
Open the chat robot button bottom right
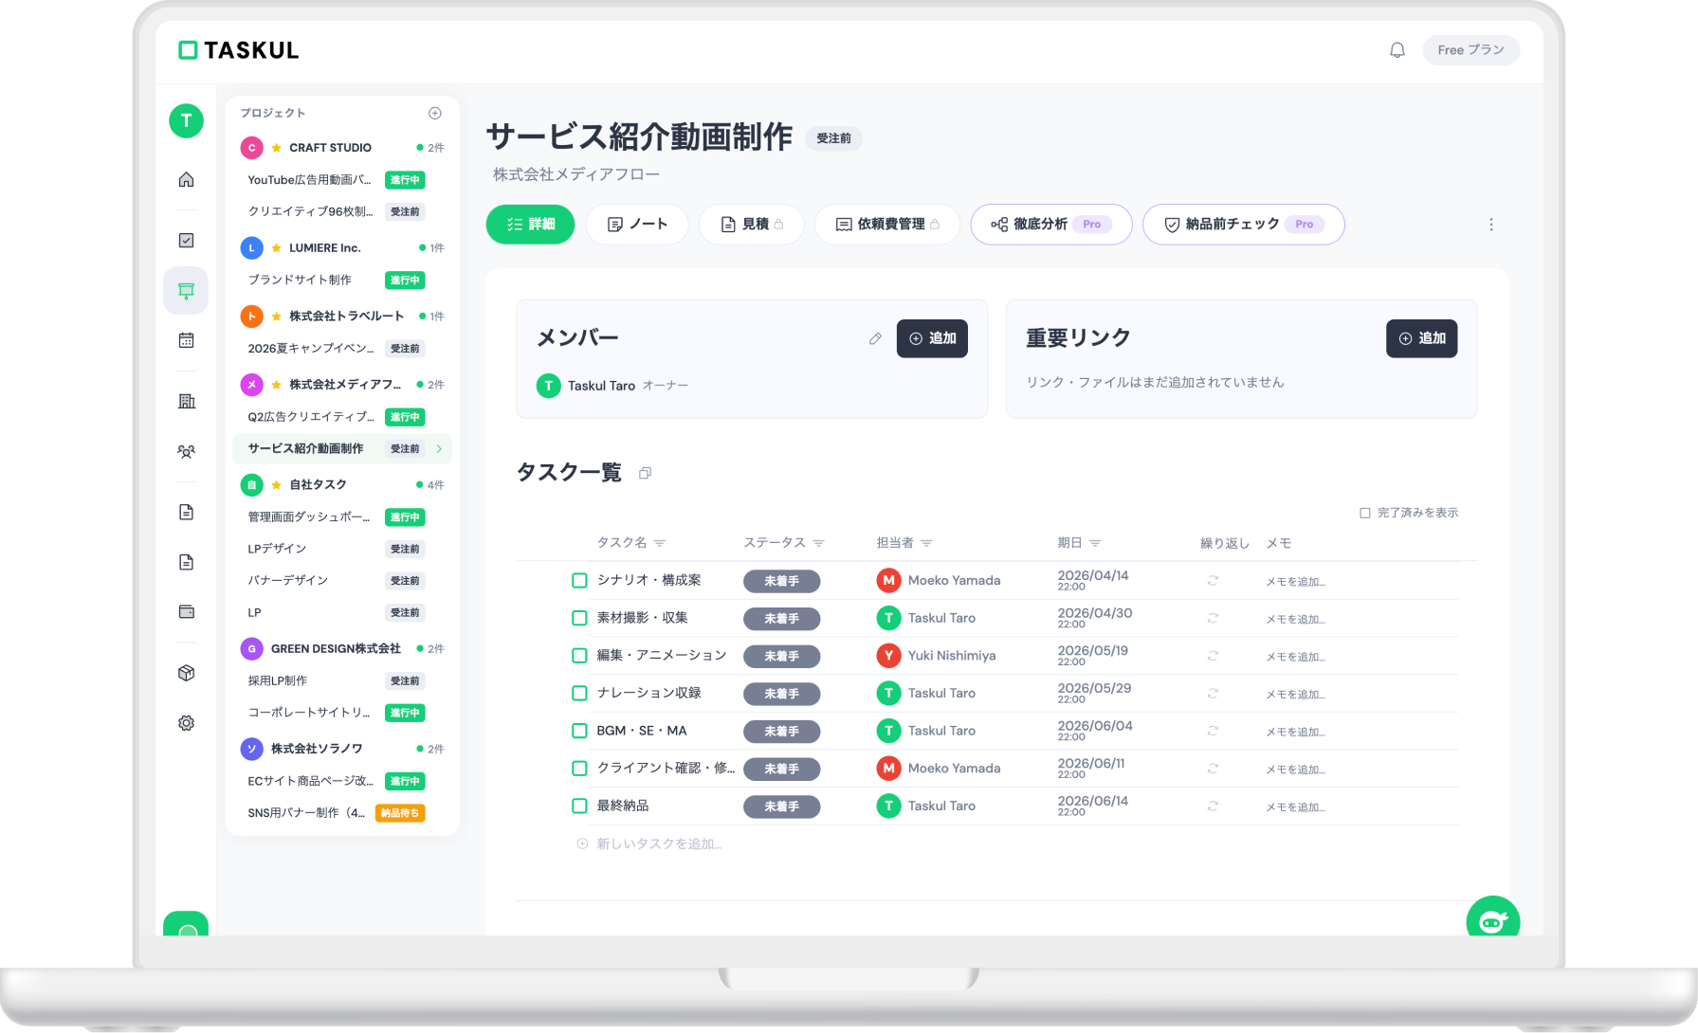pyautogui.click(x=1494, y=919)
